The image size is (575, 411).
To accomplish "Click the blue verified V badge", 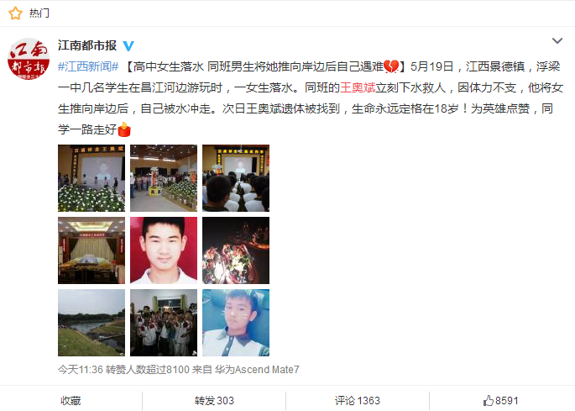I will pyautogui.click(x=128, y=46).
